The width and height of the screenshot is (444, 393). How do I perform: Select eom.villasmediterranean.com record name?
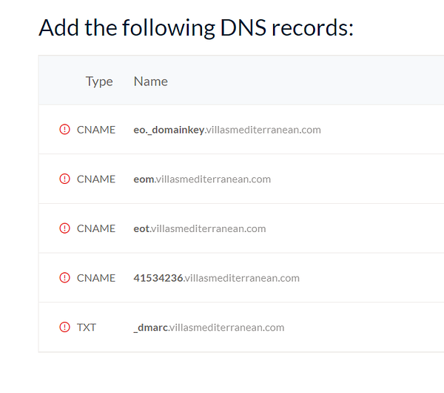(202, 179)
